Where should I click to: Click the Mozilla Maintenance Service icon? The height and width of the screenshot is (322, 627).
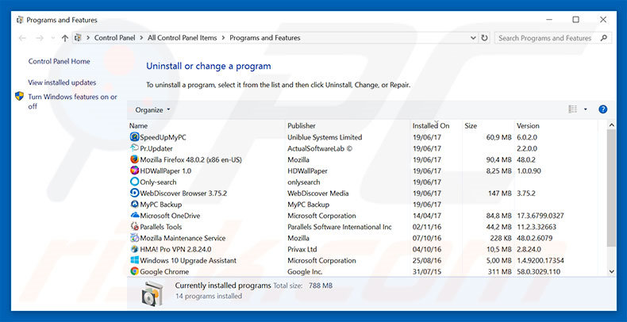point(134,238)
